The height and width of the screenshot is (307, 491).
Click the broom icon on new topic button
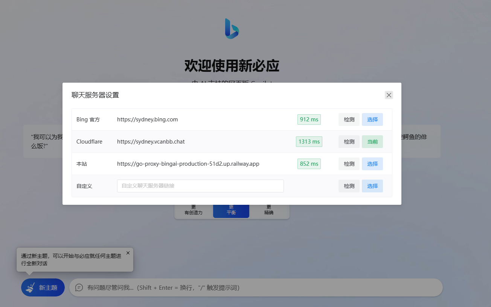[30, 287]
